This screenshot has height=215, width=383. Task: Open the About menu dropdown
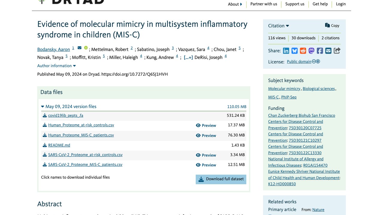click(235, 4)
